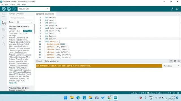Click code line 'void setup() {'
The image size is (181, 101).
tap(52, 42)
